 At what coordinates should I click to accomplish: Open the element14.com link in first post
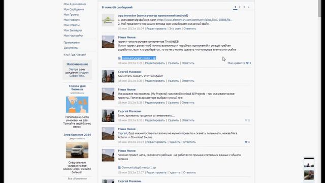coord(194,20)
